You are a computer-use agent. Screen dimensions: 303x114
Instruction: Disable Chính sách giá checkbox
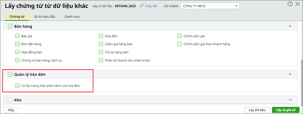tap(180, 36)
